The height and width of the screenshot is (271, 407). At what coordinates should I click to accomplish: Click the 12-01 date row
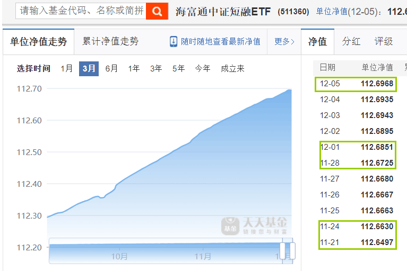click(x=330, y=147)
